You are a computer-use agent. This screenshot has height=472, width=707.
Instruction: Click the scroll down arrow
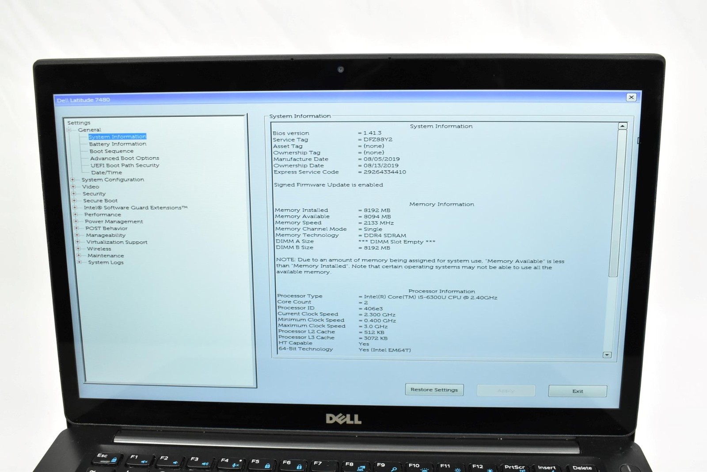(x=607, y=355)
